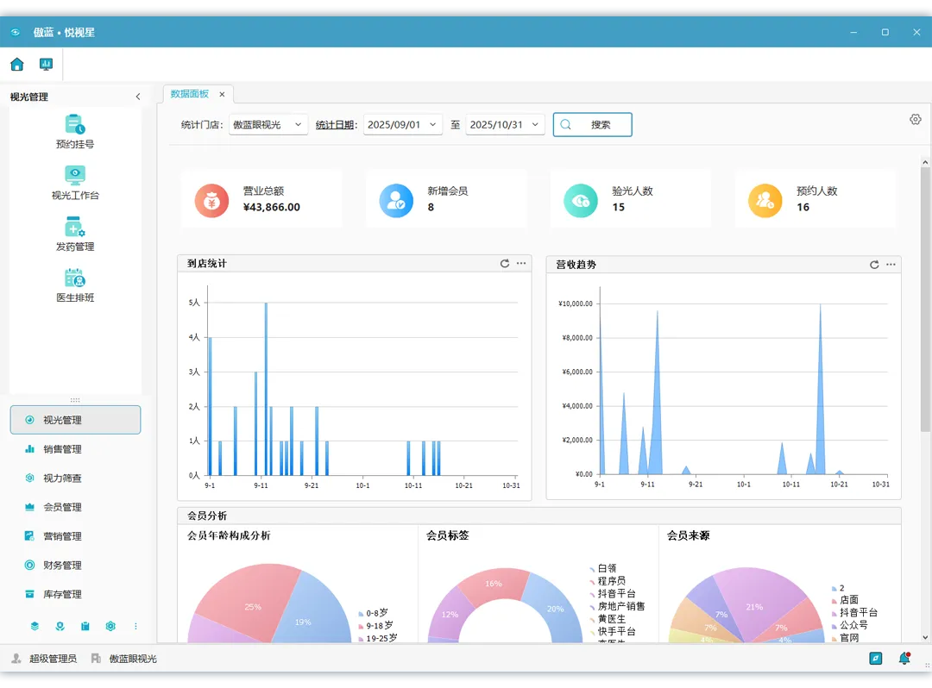Open the end date 2025/10/31 picker

pyautogui.click(x=505, y=125)
